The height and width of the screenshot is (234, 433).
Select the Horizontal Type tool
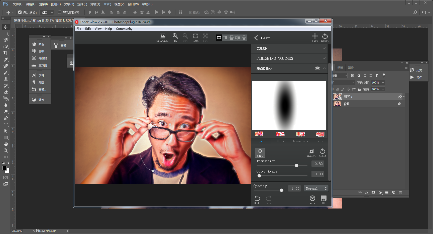6,124
